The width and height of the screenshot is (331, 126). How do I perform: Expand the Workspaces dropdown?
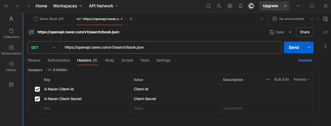tap(68, 6)
